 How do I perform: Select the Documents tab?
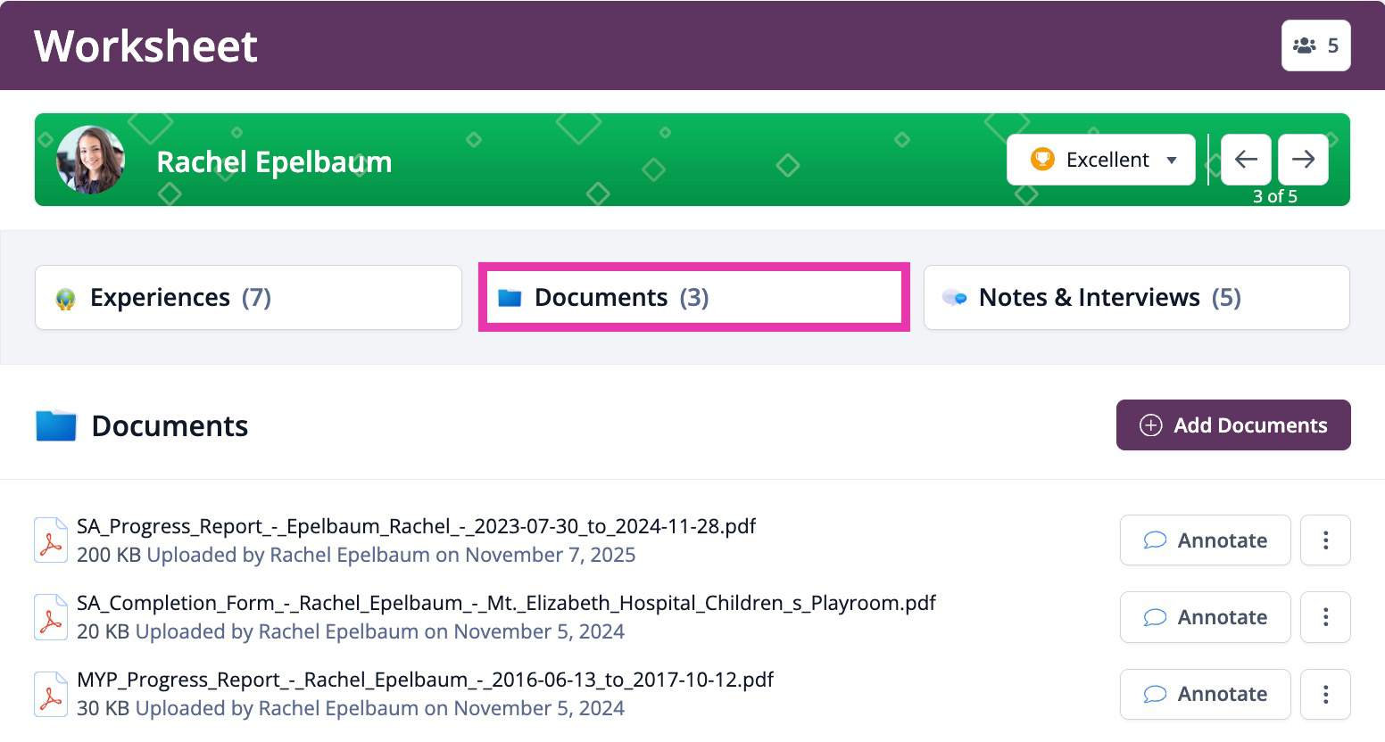pyautogui.click(x=693, y=298)
